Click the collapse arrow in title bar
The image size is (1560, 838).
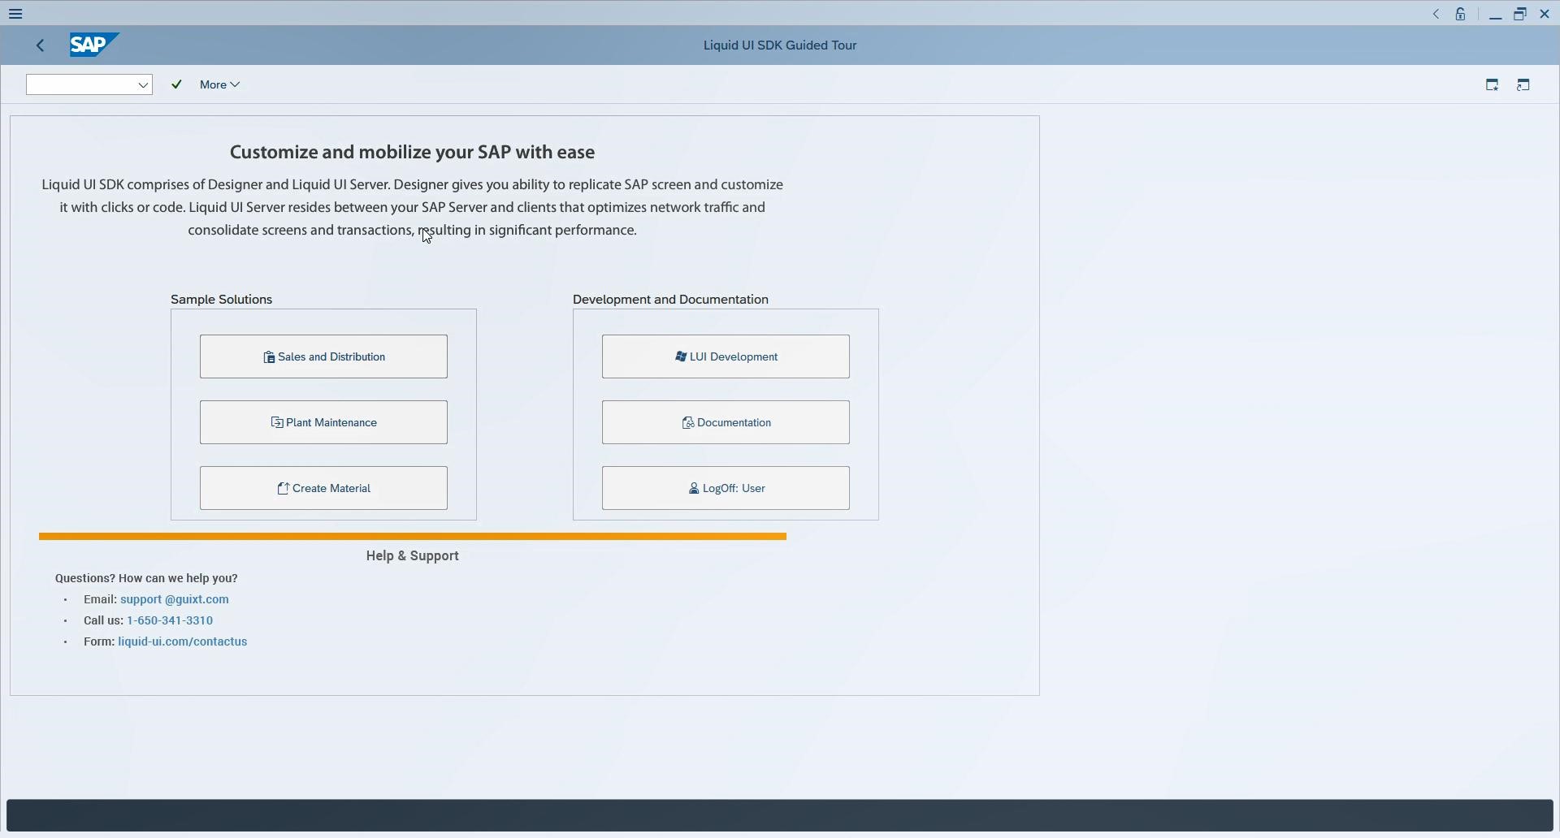pyautogui.click(x=1437, y=14)
